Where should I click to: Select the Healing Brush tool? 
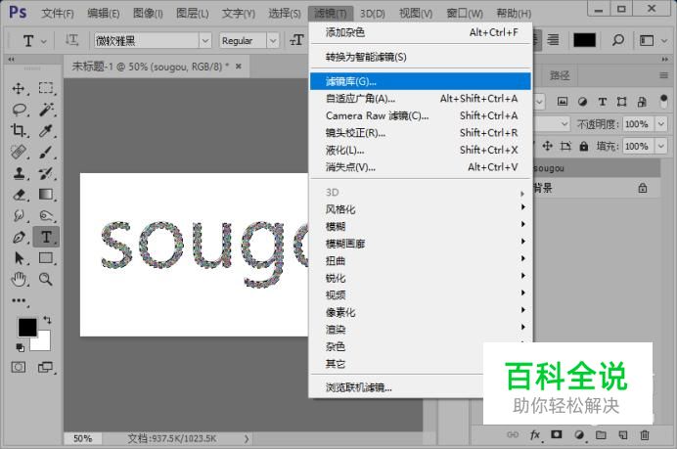pyautogui.click(x=19, y=152)
